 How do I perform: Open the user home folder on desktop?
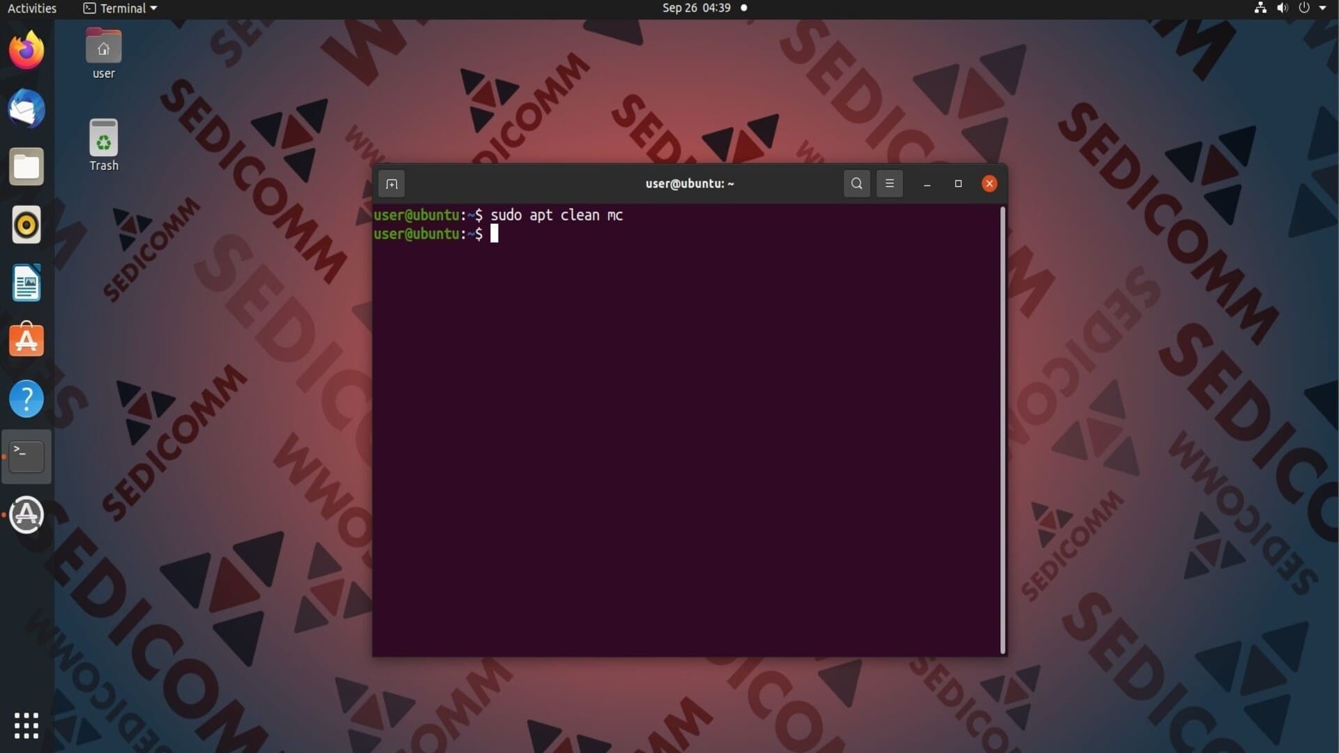click(103, 54)
